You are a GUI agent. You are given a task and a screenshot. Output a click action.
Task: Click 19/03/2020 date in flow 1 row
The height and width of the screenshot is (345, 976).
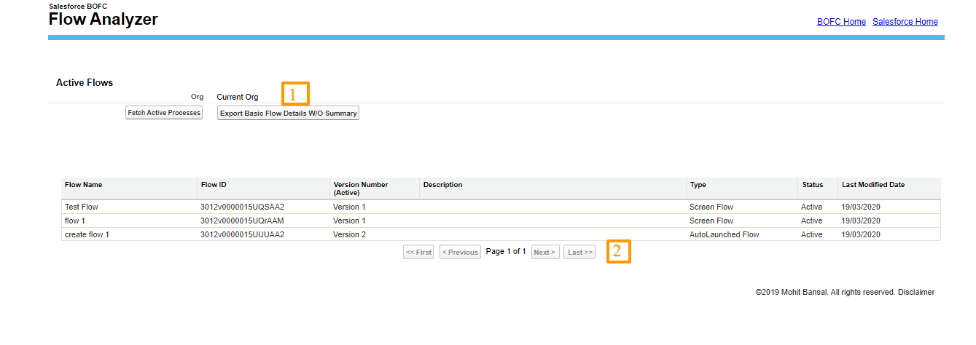tap(861, 221)
